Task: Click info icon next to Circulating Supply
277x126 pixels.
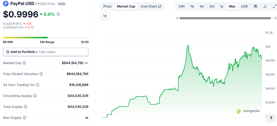Action: coord(35,96)
